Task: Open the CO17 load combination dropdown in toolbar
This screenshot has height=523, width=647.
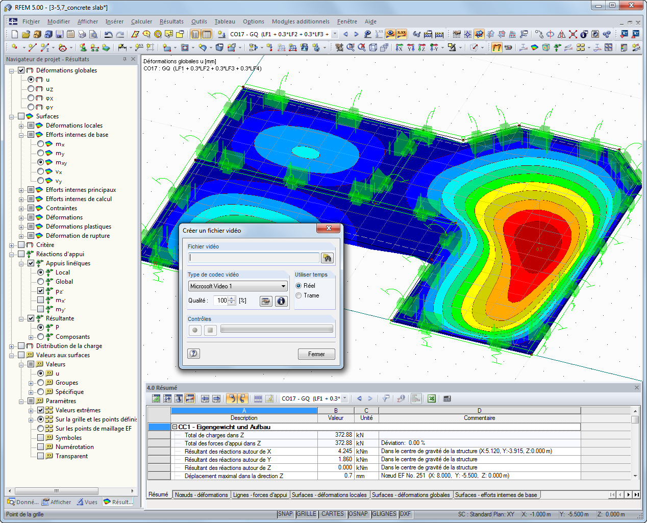Action: (x=335, y=34)
